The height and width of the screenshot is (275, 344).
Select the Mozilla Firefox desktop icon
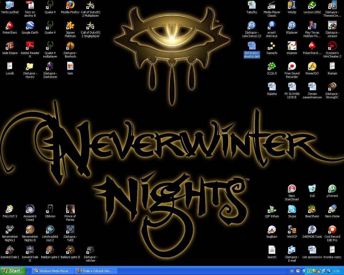coord(70,5)
